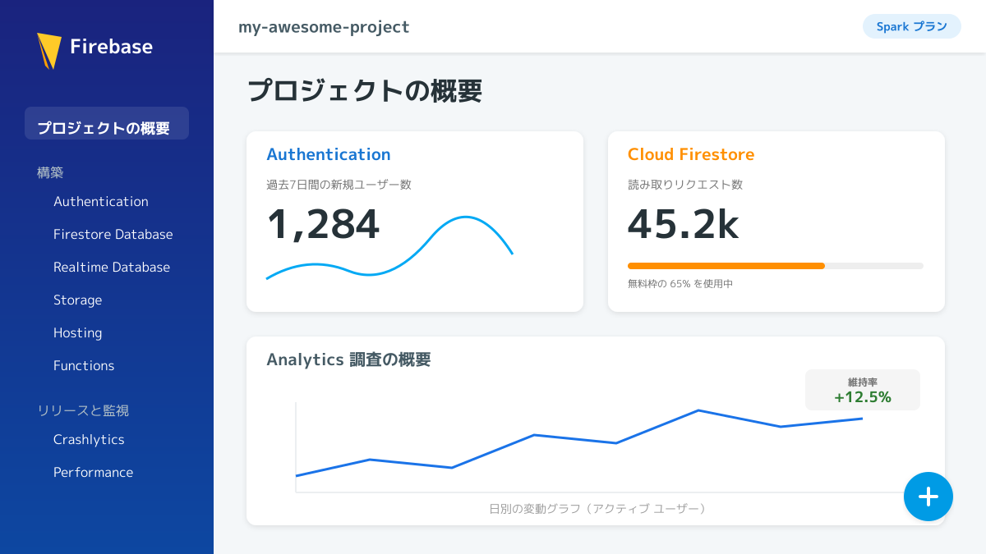Go to Firestore Database in sidebar
The width and height of the screenshot is (986, 554).
[113, 234]
